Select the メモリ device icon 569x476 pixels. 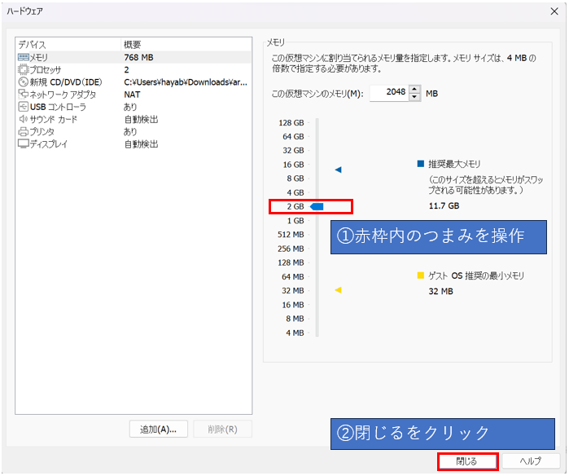[x=24, y=57]
